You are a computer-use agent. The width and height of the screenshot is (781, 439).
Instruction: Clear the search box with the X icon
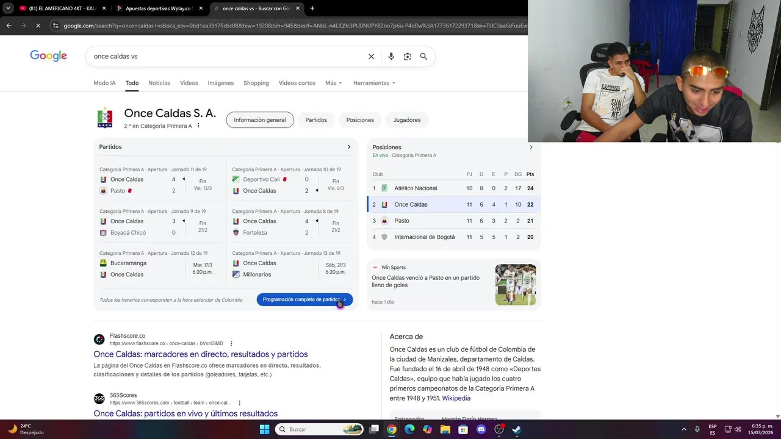coord(371,56)
